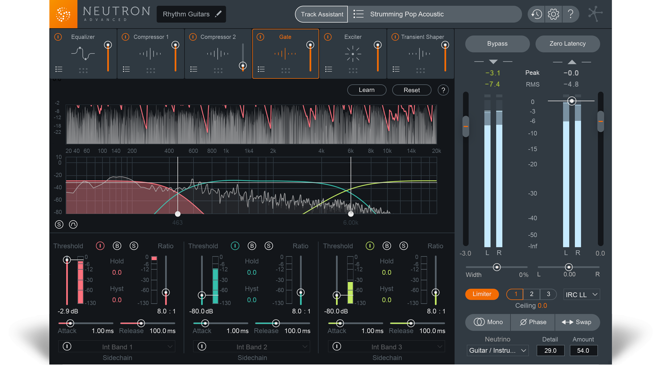Select the Compressor 2 module tab
The width and height of the screenshot is (661, 370).
click(x=218, y=53)
